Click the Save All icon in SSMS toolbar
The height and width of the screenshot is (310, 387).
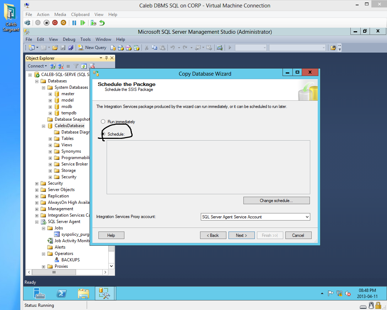pyautogui.click(x=71, y=48)
